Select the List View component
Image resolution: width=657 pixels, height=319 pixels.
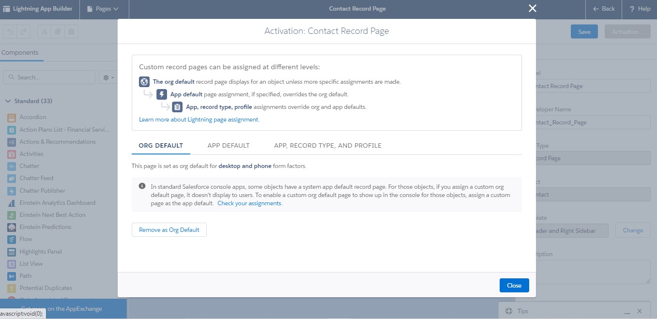coord(31,263)
